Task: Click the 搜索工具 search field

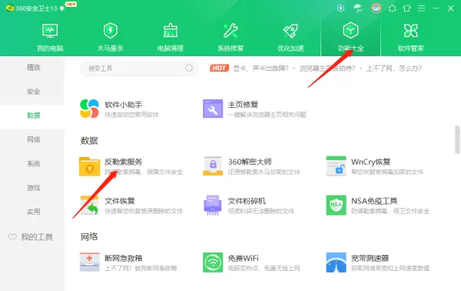Action: pyautogui.click(x=139, y=69)
